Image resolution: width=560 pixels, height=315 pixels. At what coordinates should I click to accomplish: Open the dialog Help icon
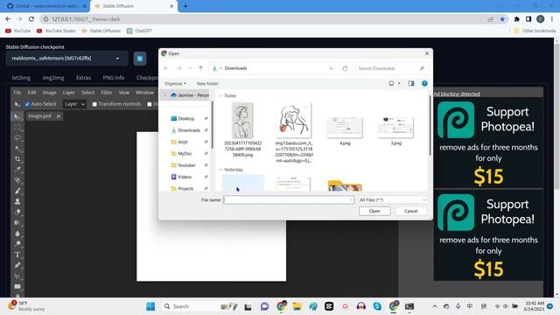click(424, 84)
